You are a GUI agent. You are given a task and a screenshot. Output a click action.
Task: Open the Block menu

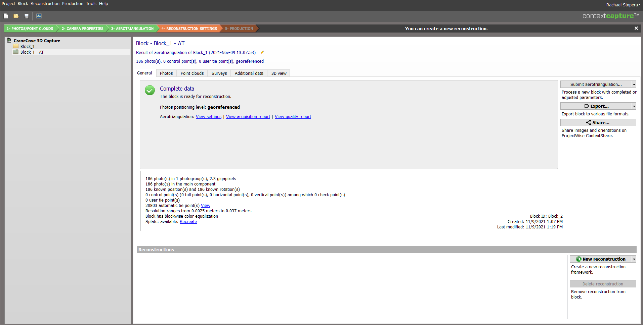(x=23, y=3)
